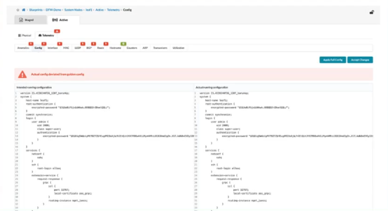
Task: Open Blueprints breadcrumb link
Action: coord(36,9)
